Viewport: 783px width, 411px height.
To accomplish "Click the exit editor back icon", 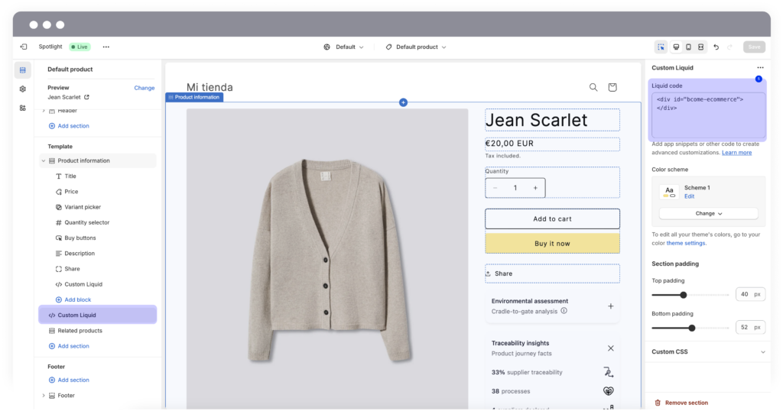I will tap(24, 47).
